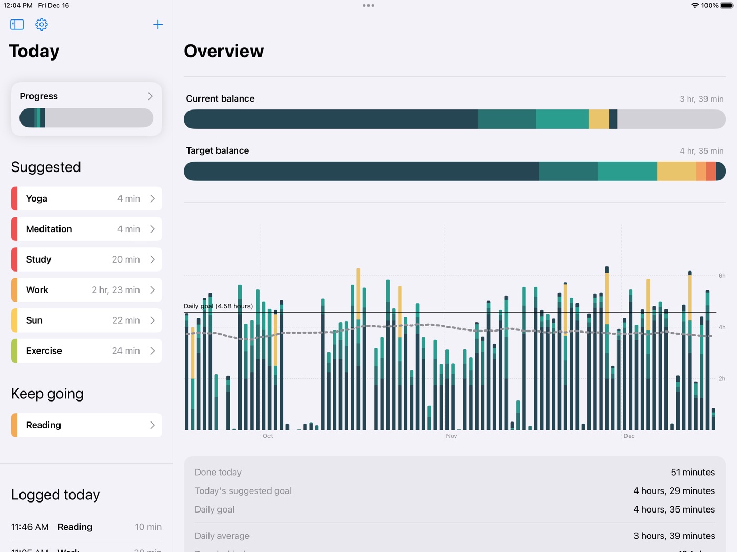737x552 pixels.
Task: Select the Exercise activity row
Action: 86,351
